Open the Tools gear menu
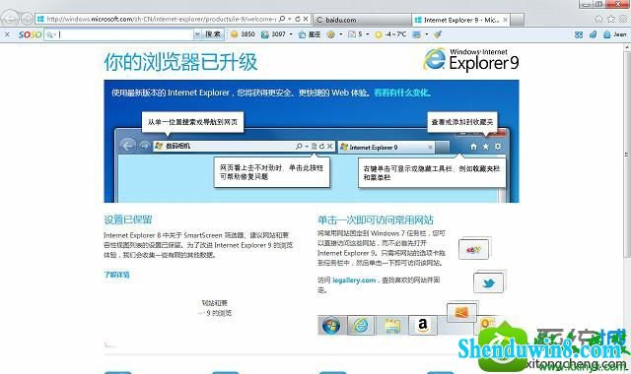 click(623, 19)
